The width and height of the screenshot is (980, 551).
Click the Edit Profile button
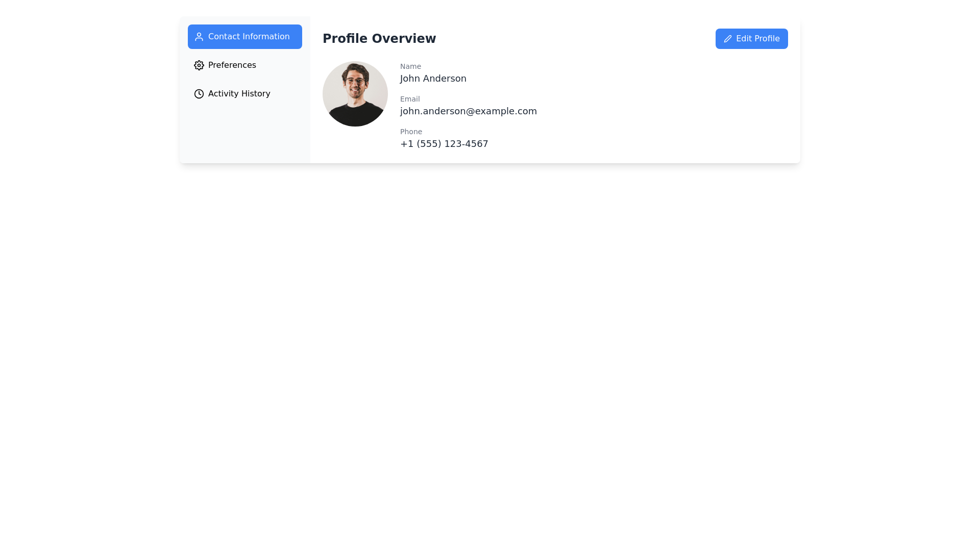[751, 38]
